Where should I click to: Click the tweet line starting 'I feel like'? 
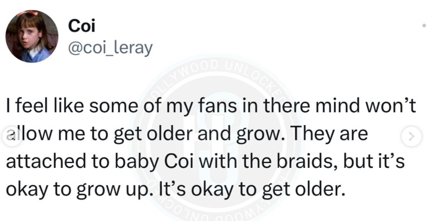point(211,106)
